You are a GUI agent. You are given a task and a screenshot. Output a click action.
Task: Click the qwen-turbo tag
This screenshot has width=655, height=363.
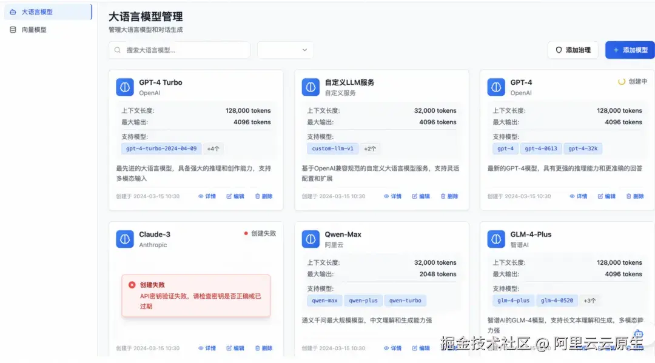405,301
